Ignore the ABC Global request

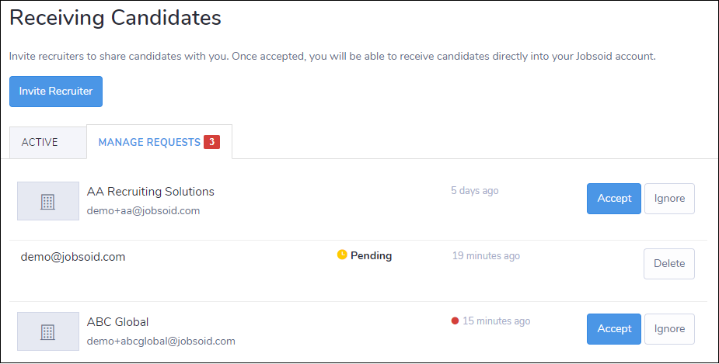[669, 329]
